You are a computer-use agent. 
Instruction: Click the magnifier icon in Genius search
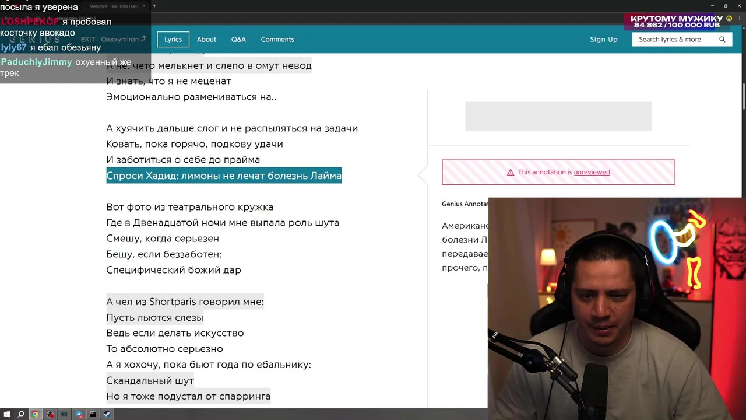coord(722,39)
